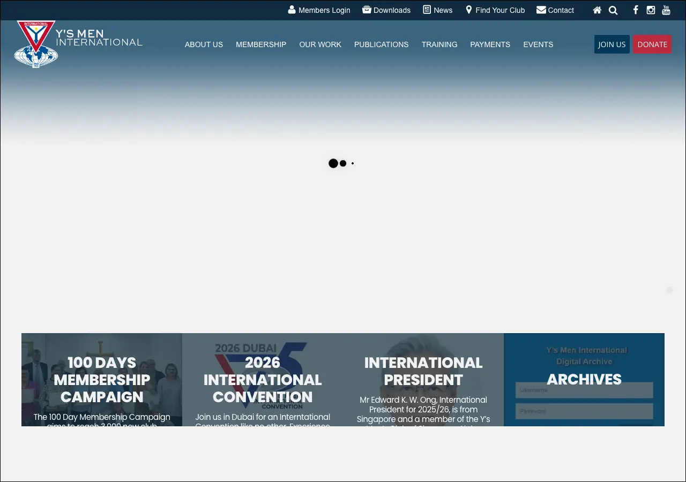The image size is (686, 482).
Task: Open the Contact page
Action: pyautogui.click(x=555, y=10)
